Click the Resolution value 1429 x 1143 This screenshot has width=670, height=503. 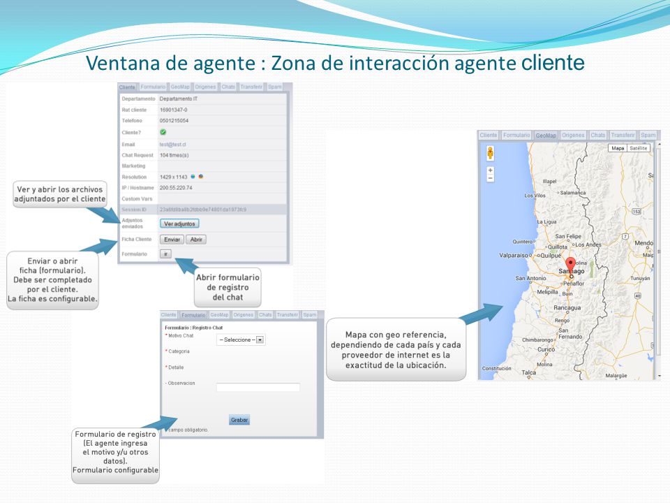point(174,177)
